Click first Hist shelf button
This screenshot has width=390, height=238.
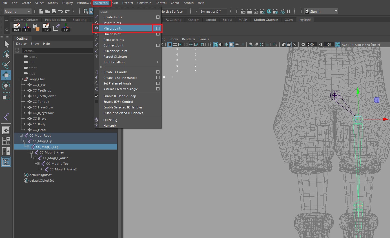click(x=17, y=28)
